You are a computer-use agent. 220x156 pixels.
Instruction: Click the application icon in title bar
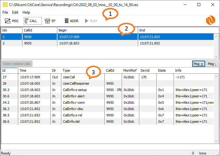pos(5,5)
